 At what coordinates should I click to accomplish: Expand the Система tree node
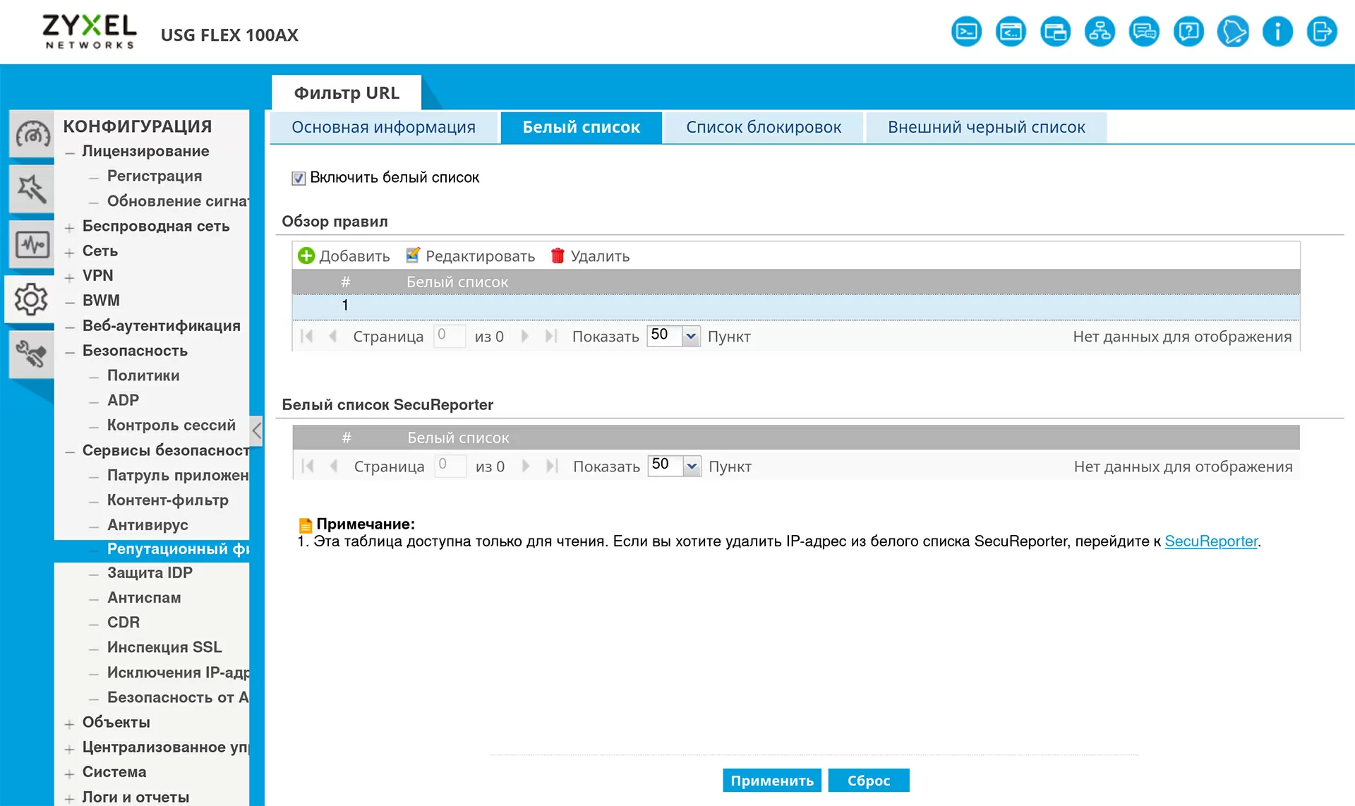tap(69, 774)
